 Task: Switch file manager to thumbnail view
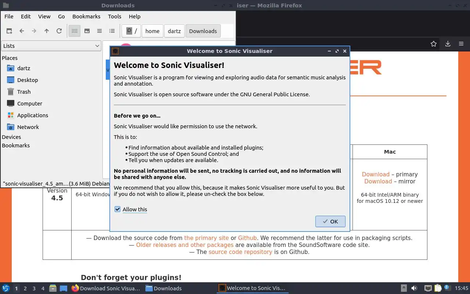click(x=87, y=31)
